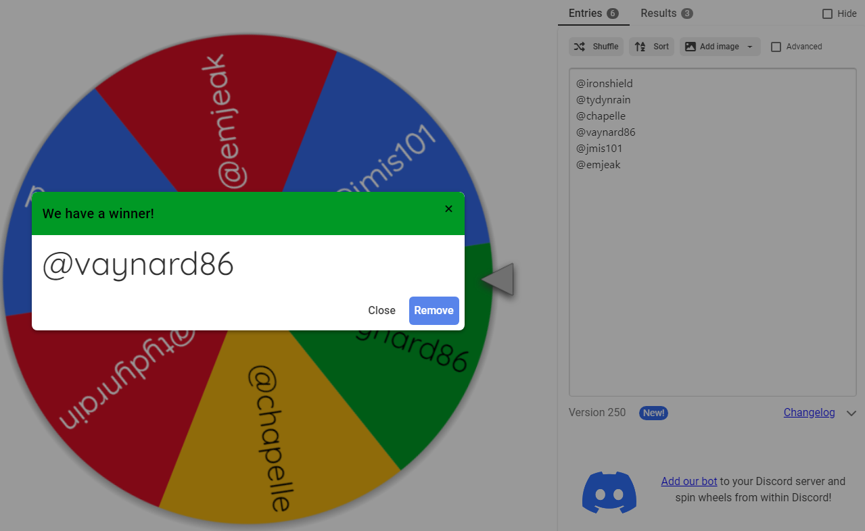
Task: Click the Results count badge
Action: tap(687, 14)
